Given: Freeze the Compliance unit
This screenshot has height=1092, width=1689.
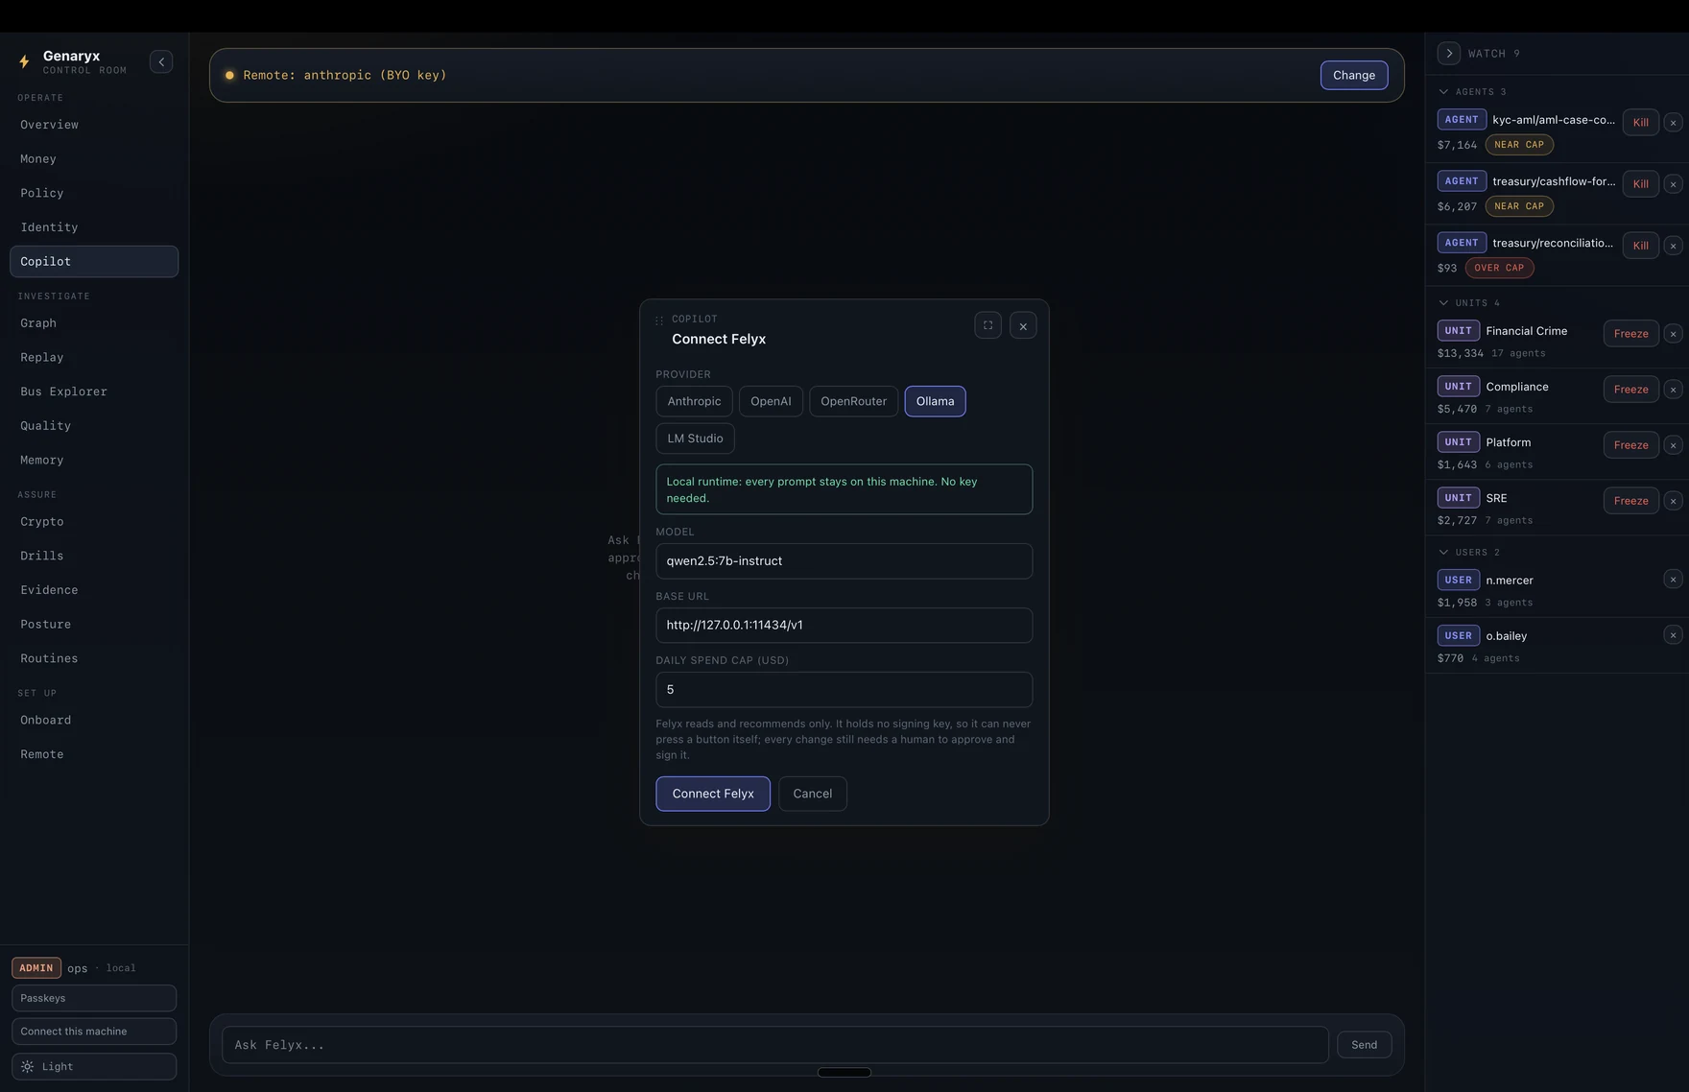Looking at the screenshot, I should click(1630, 390).
